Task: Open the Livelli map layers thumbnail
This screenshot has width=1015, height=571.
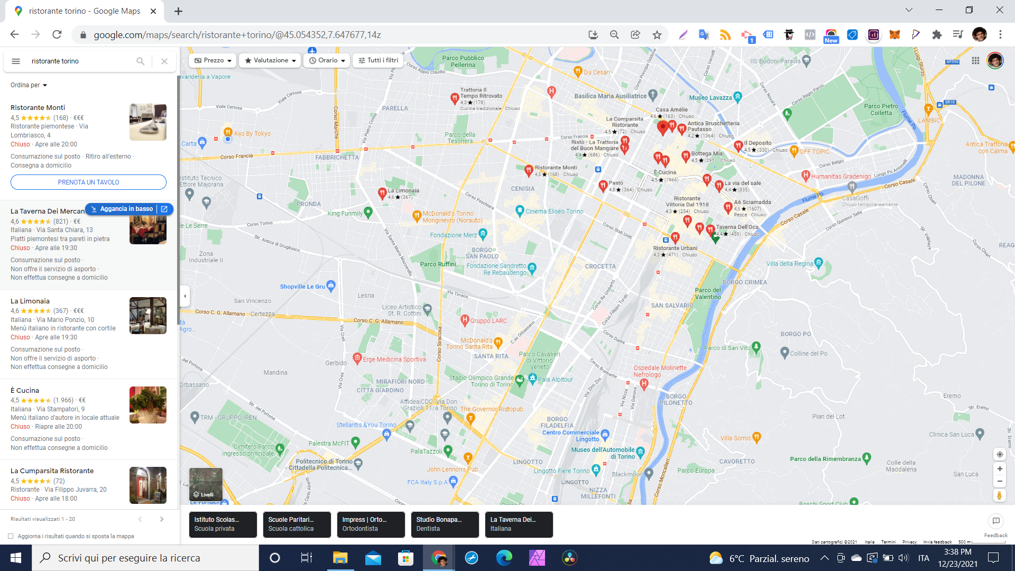Action: 206,484
